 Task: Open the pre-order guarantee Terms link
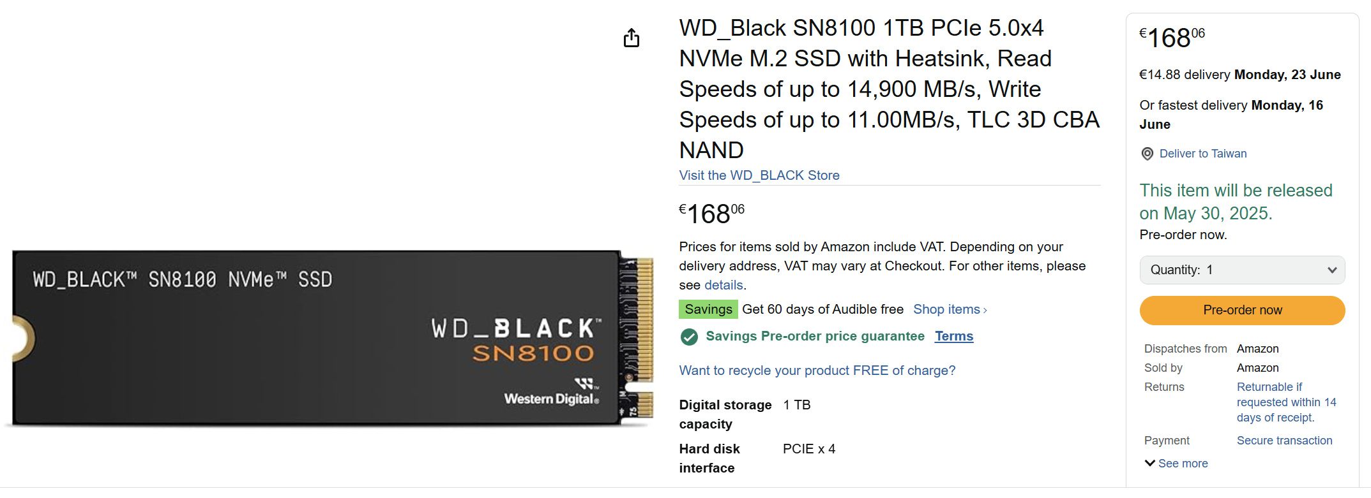(953, 336)
